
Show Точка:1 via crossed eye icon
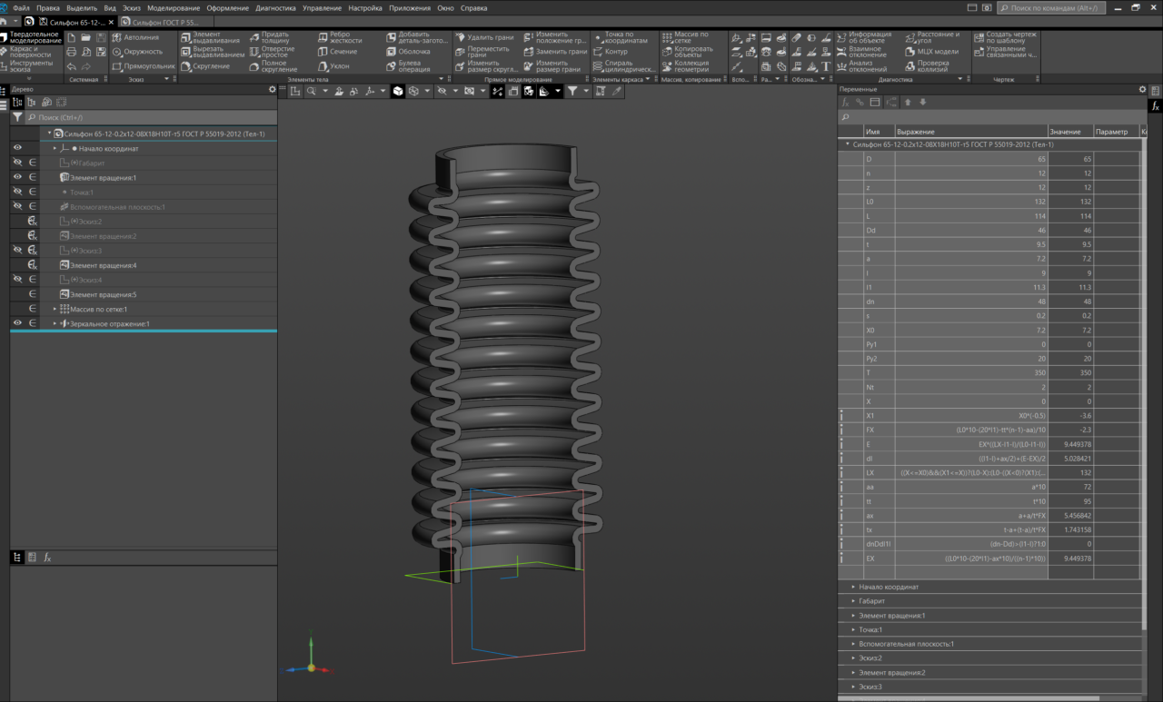pyautogui.click(x=17, y=192)
